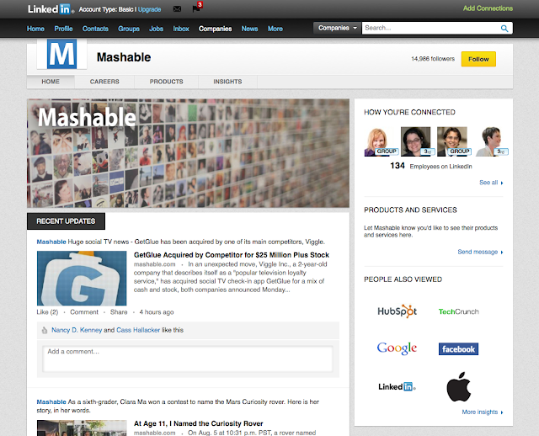Open the Insights tab
539x436 pixels.
point(227,82)
